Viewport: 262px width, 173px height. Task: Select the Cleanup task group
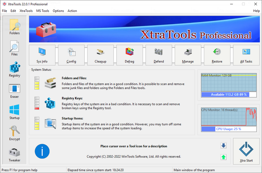tap(100, 55)
